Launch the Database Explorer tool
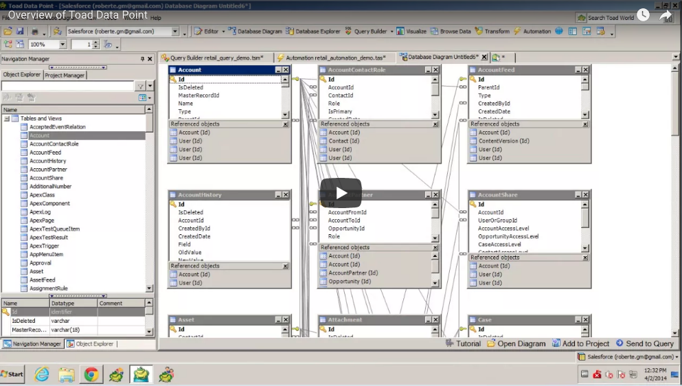 click(x=312, y=32)
